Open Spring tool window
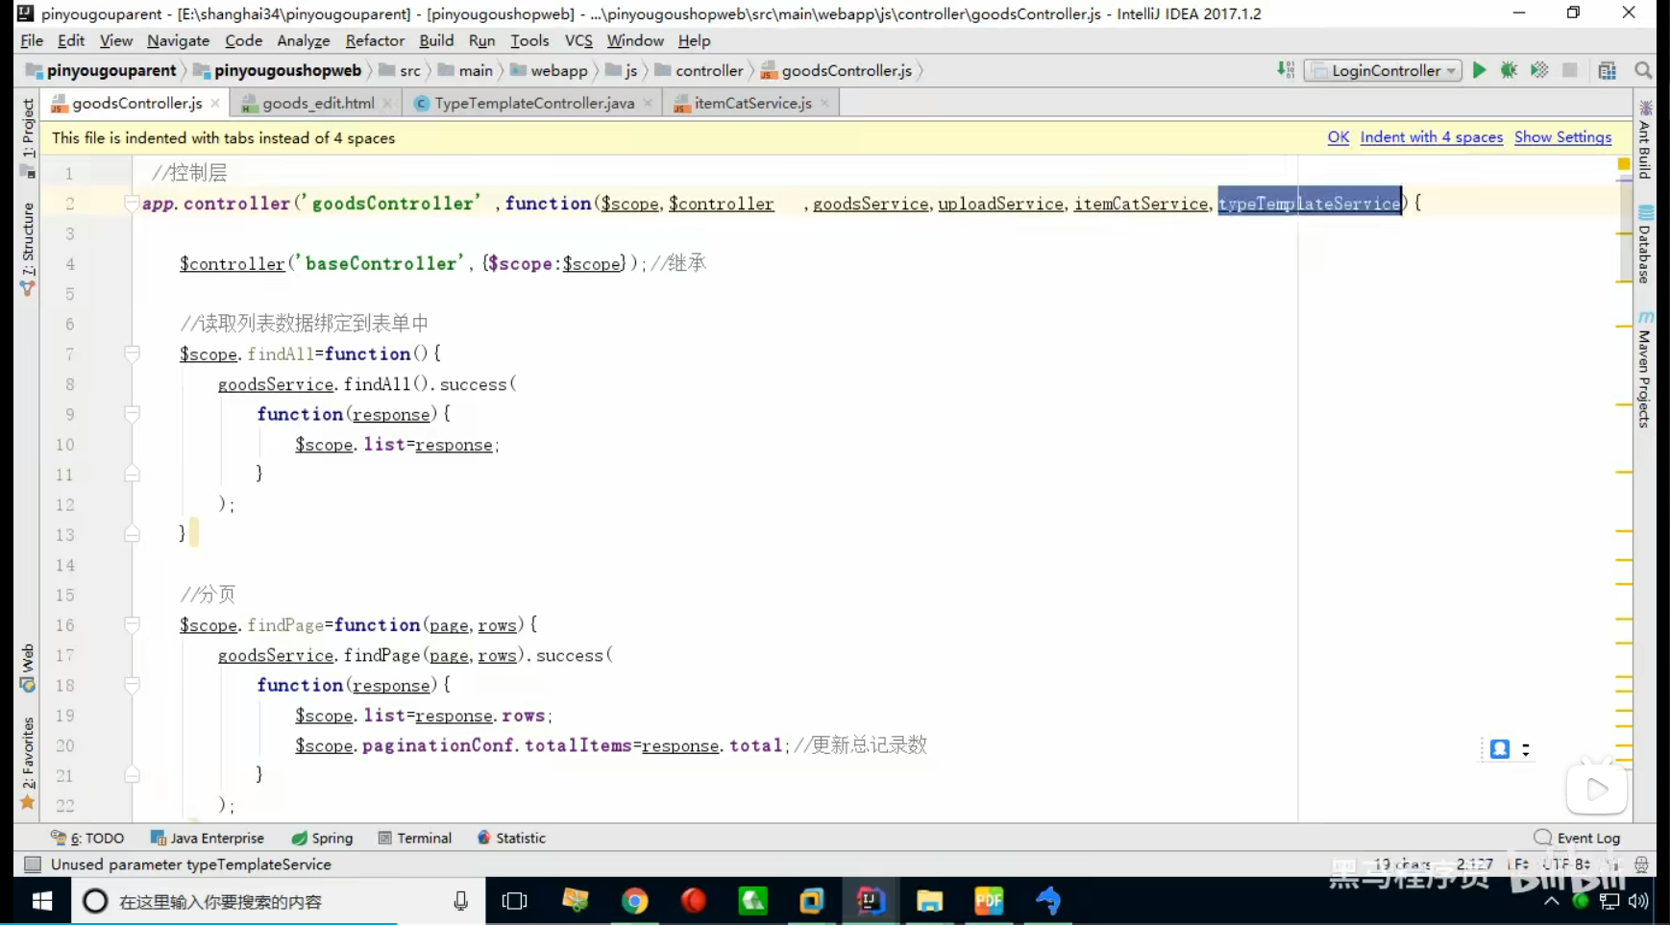The width and height of the screenshot is (1670, 925). (x=322, y=838)
